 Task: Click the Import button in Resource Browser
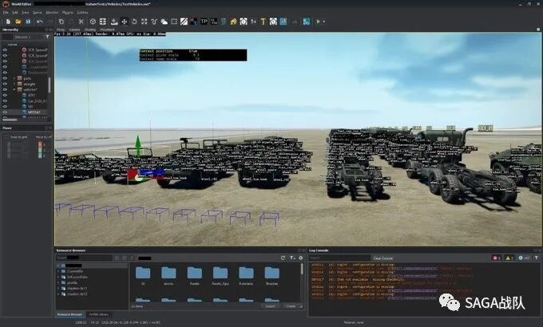point(270,306)
